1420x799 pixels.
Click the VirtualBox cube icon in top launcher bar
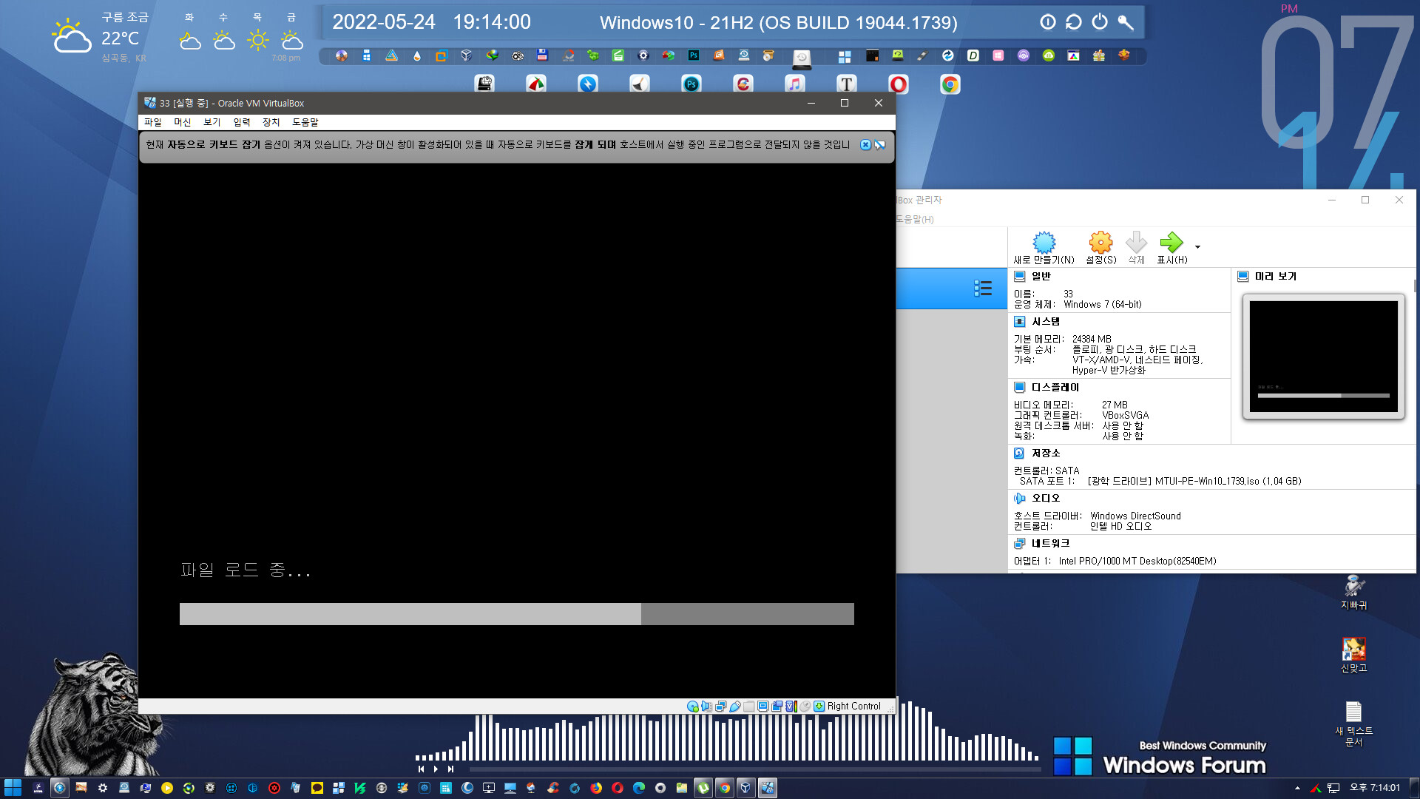(x=466, y=55)
